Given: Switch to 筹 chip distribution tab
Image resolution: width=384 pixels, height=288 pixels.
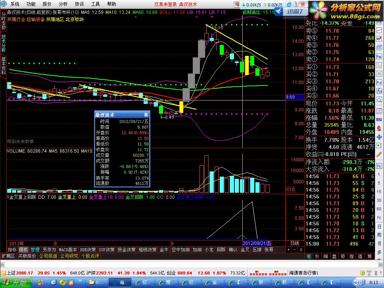Looking at the screenshot, I should pyautogui.click(x=369, y=256).
